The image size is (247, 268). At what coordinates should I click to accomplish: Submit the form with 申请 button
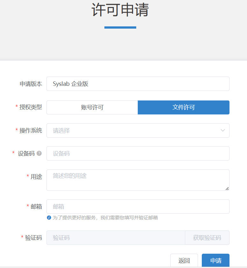point(215,261)
